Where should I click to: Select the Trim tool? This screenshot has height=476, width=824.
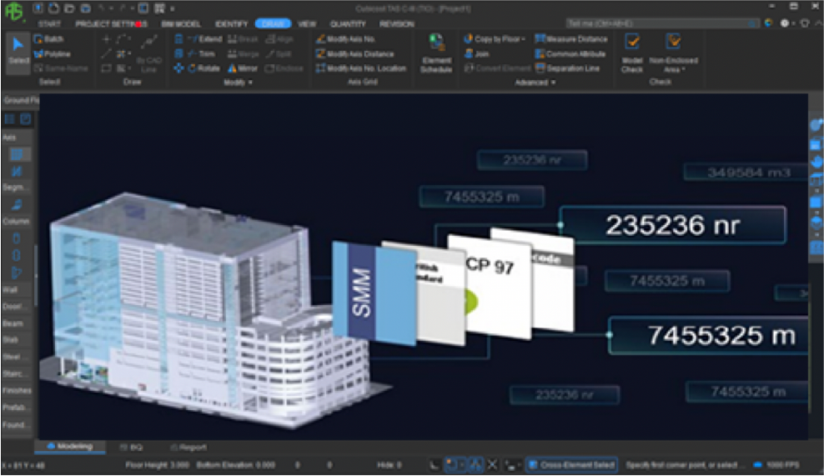(x=201, y=54)
